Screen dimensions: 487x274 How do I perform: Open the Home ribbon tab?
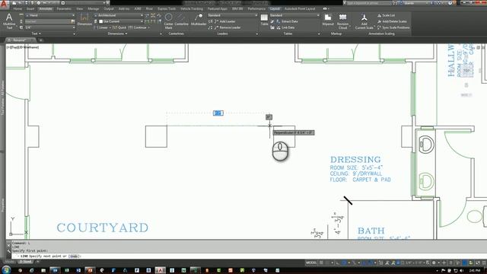18,8
